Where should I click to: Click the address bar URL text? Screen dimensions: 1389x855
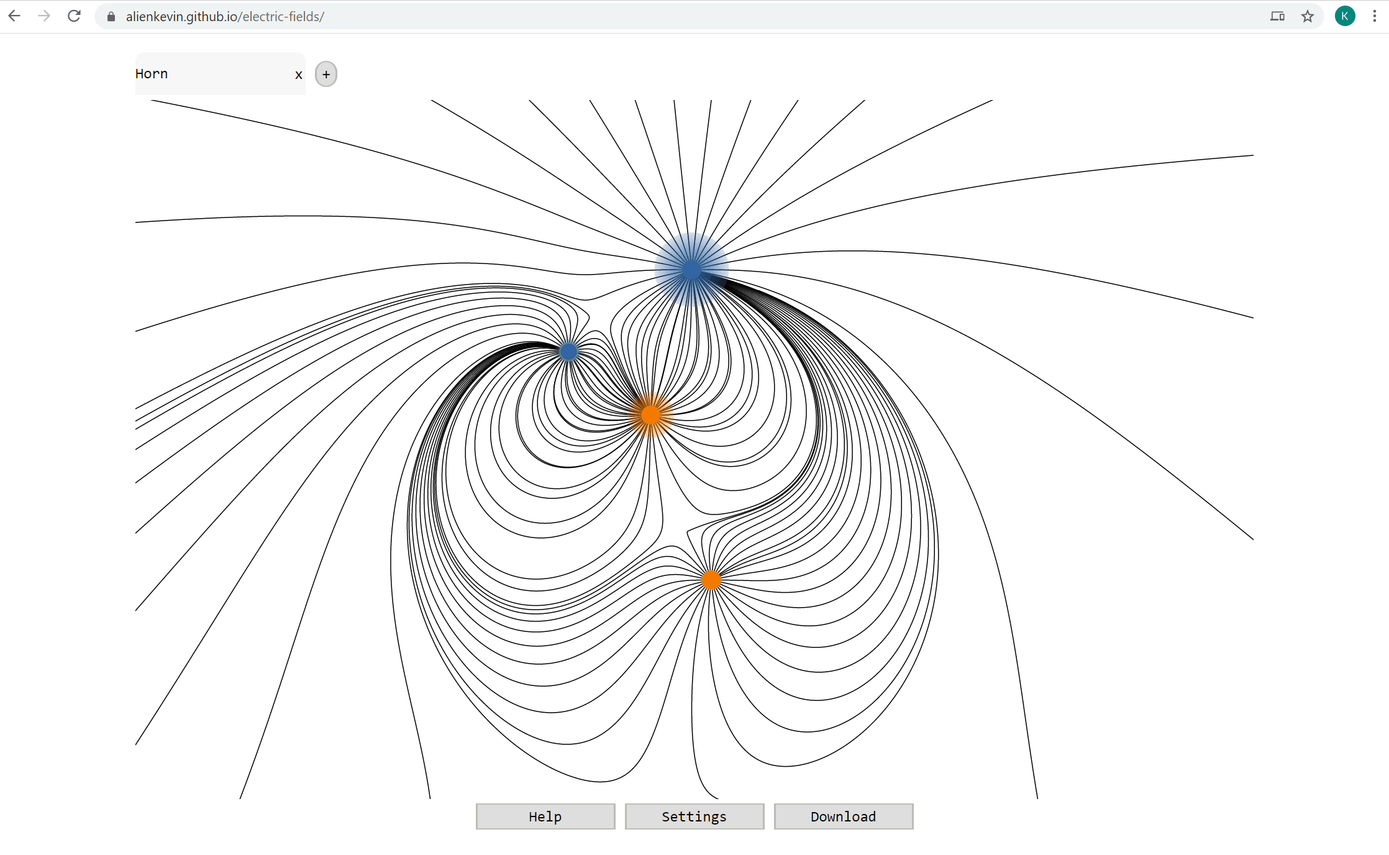pyautogui.click(x=225, y=17)
